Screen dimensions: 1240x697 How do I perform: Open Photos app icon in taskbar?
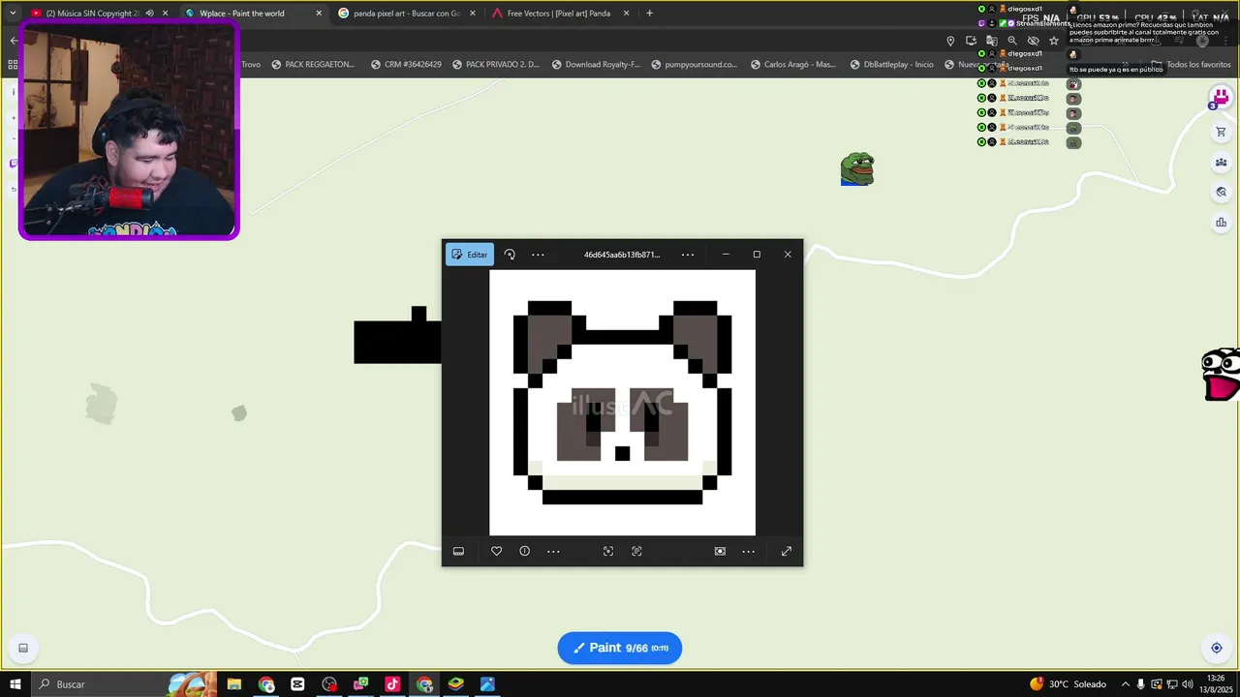(487, 684)
